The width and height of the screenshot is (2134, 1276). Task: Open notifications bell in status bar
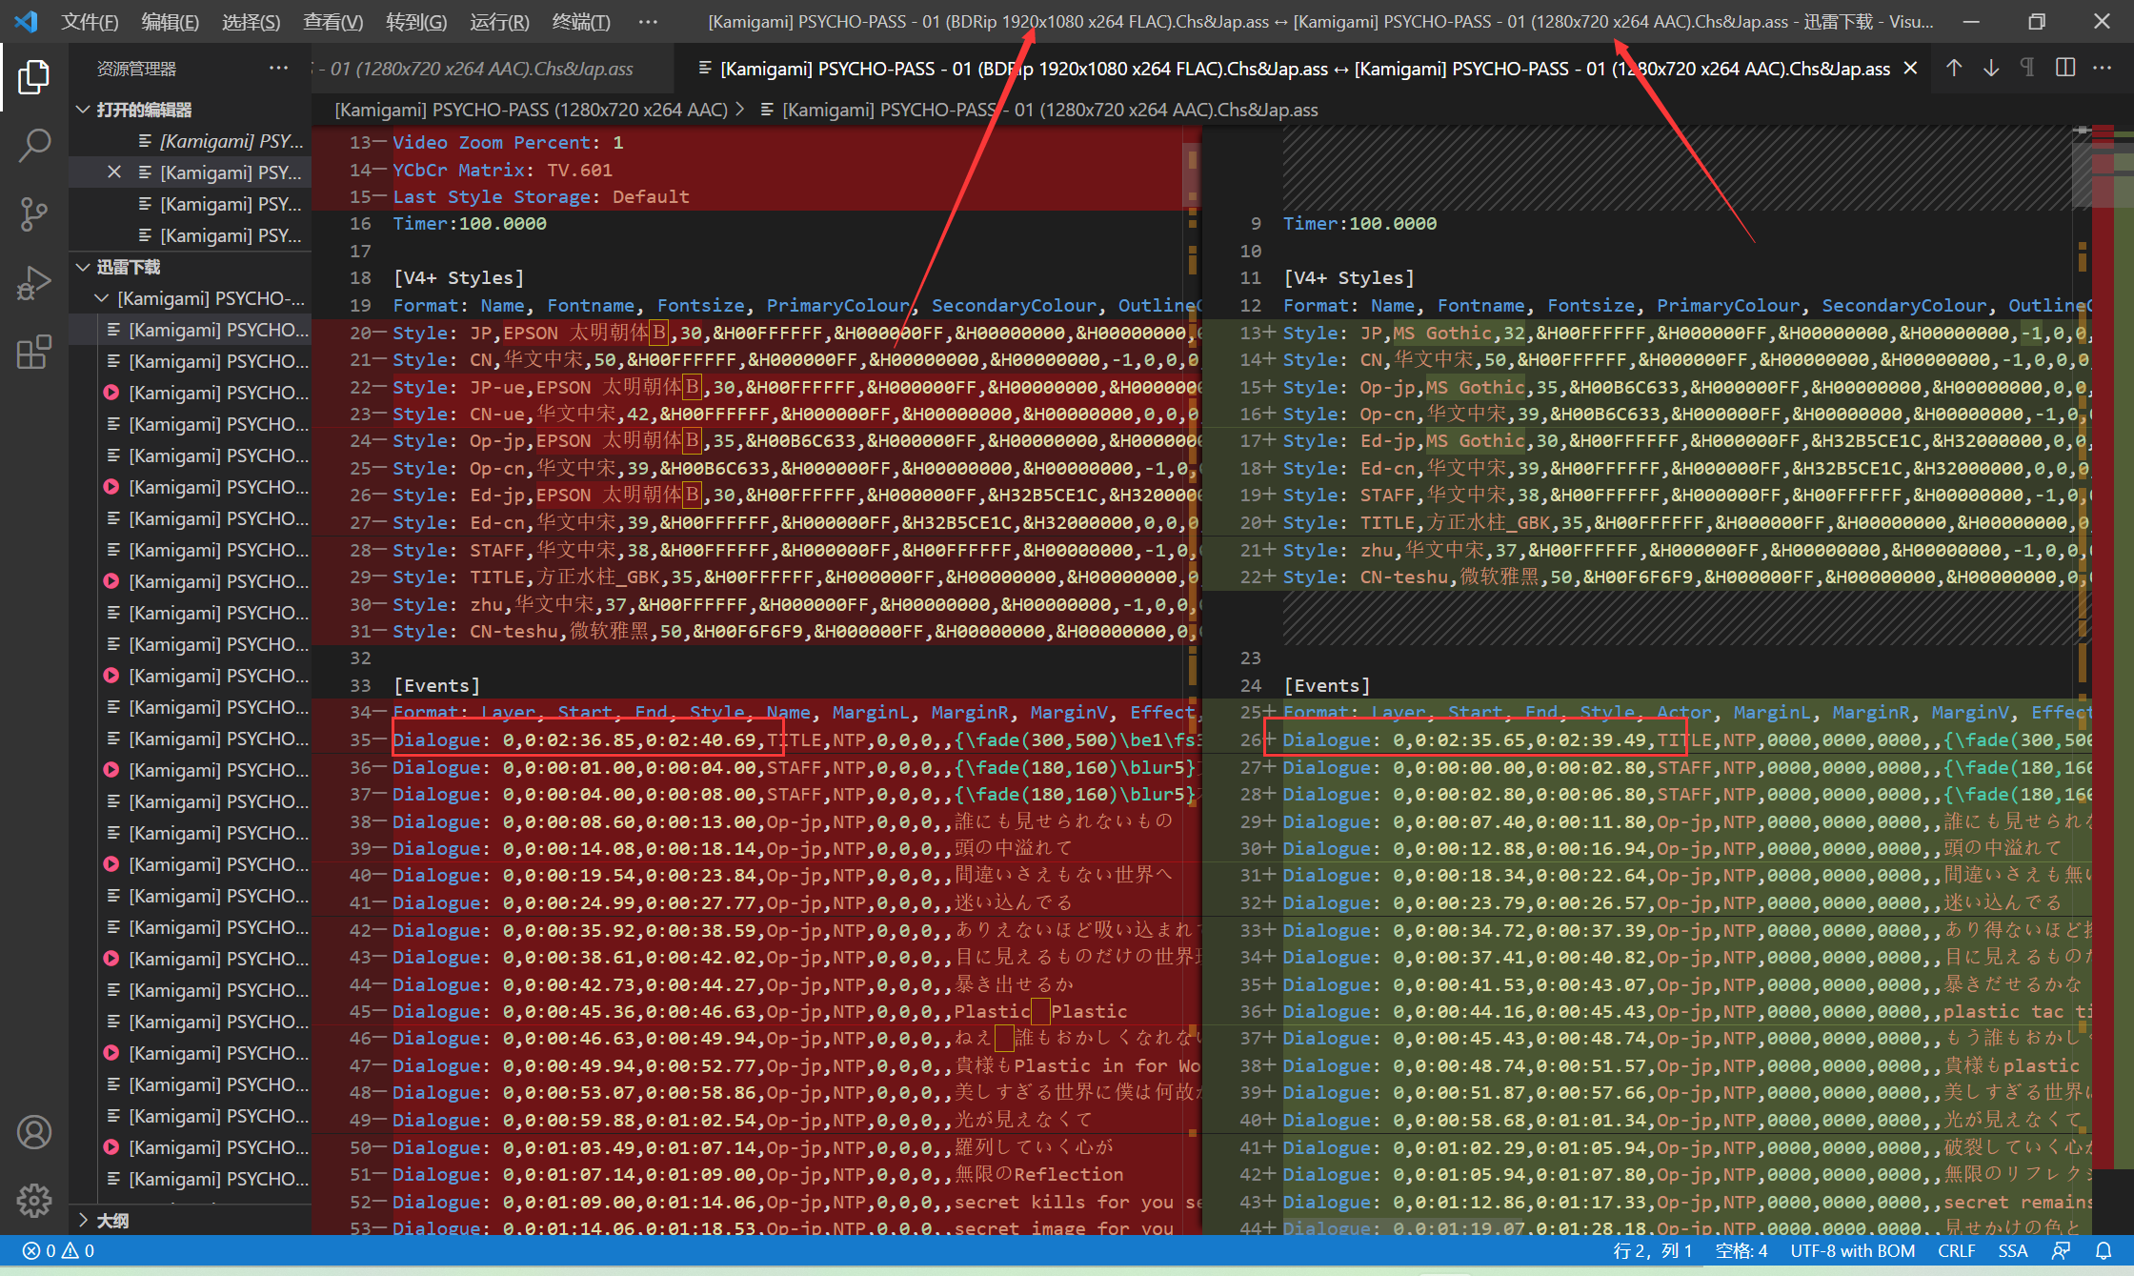click(2104, 1250)
